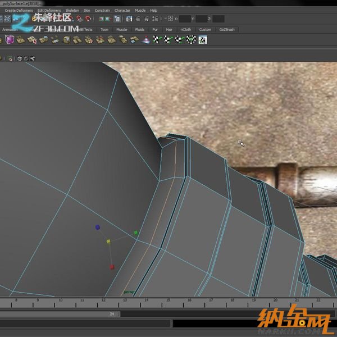Switch to the GoZBrush shelf tab
The height and width of the screenshot is (337, 337).
click(x=227, y=29)
